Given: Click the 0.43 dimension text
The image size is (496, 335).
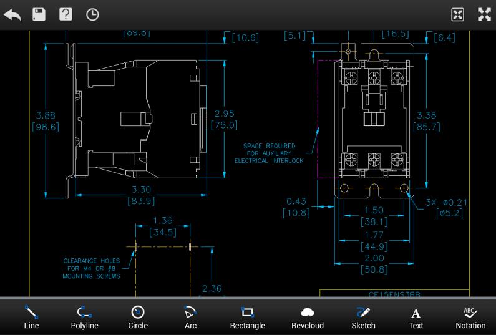Looking at the screenshot, I should tap(296, 201).
